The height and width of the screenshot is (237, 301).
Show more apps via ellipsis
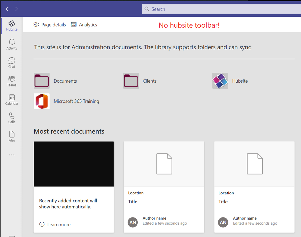(x=12, y=155)
